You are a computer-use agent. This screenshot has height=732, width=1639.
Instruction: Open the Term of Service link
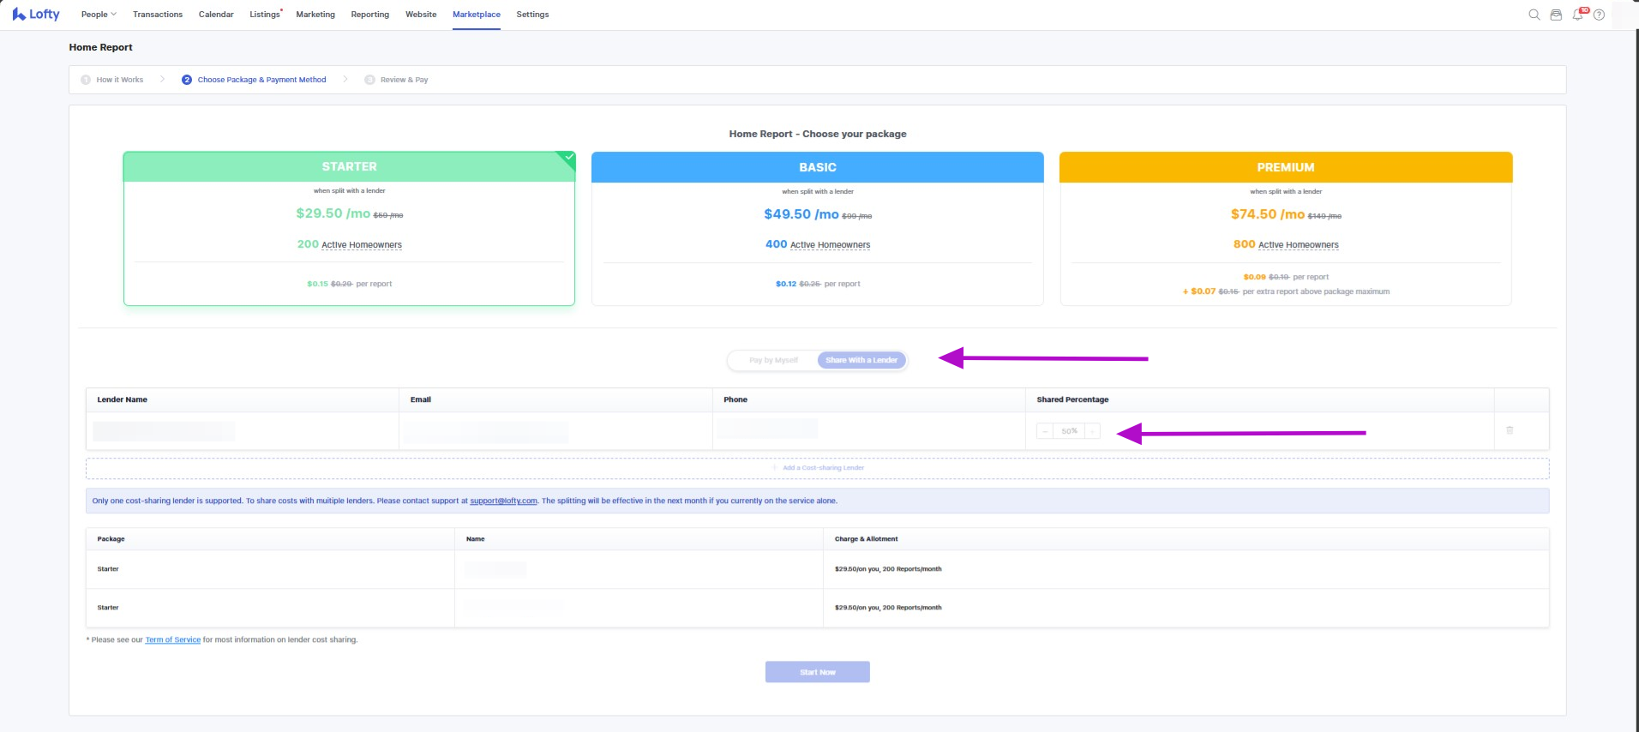(172, 639)
